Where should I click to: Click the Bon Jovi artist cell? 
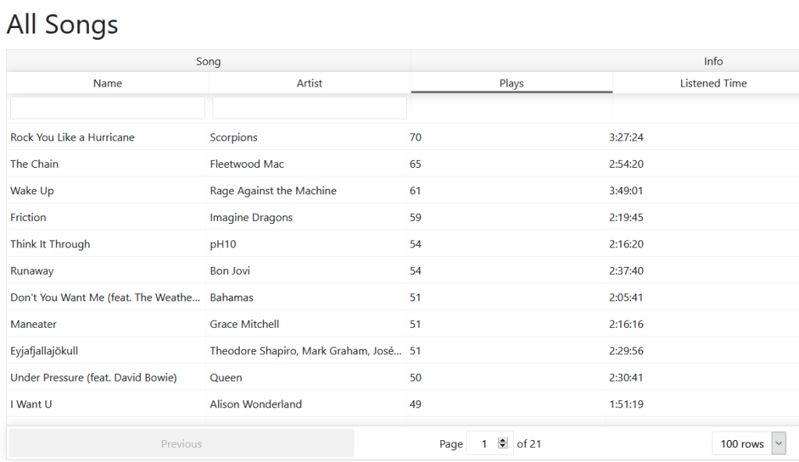click(x=230, y=271)
